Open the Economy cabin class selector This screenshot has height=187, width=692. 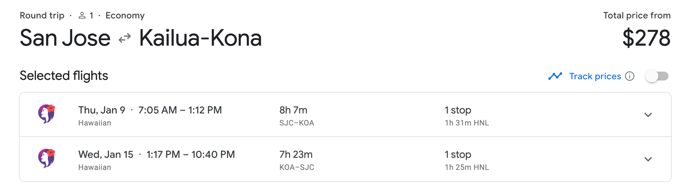[x=125, y=15]
